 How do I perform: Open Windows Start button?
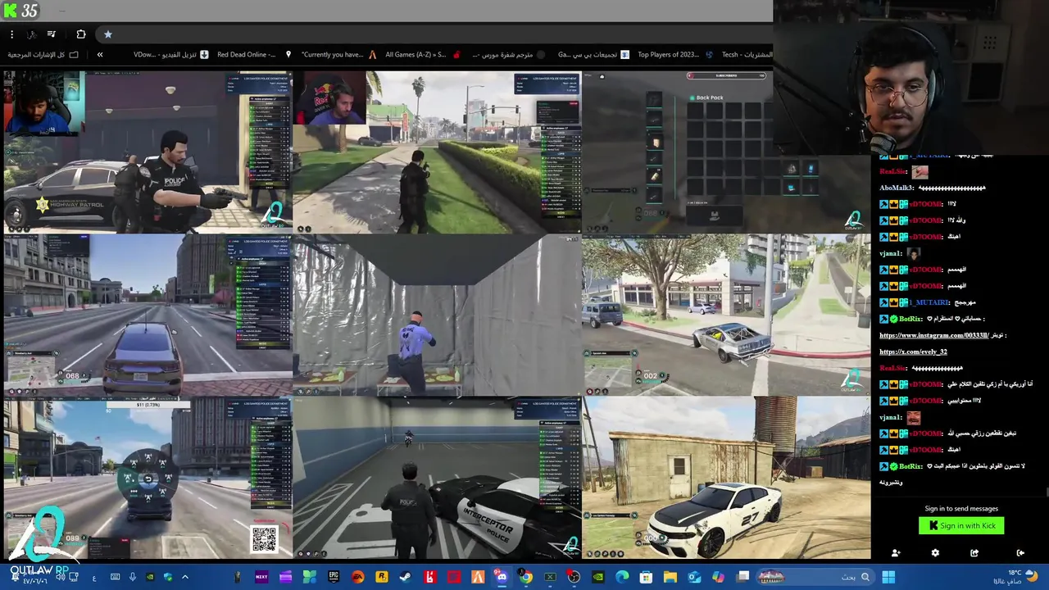[888, 577]
